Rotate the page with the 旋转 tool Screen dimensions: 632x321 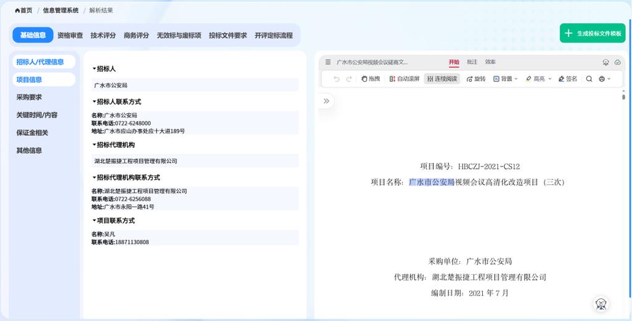click(x=476, y=79)
